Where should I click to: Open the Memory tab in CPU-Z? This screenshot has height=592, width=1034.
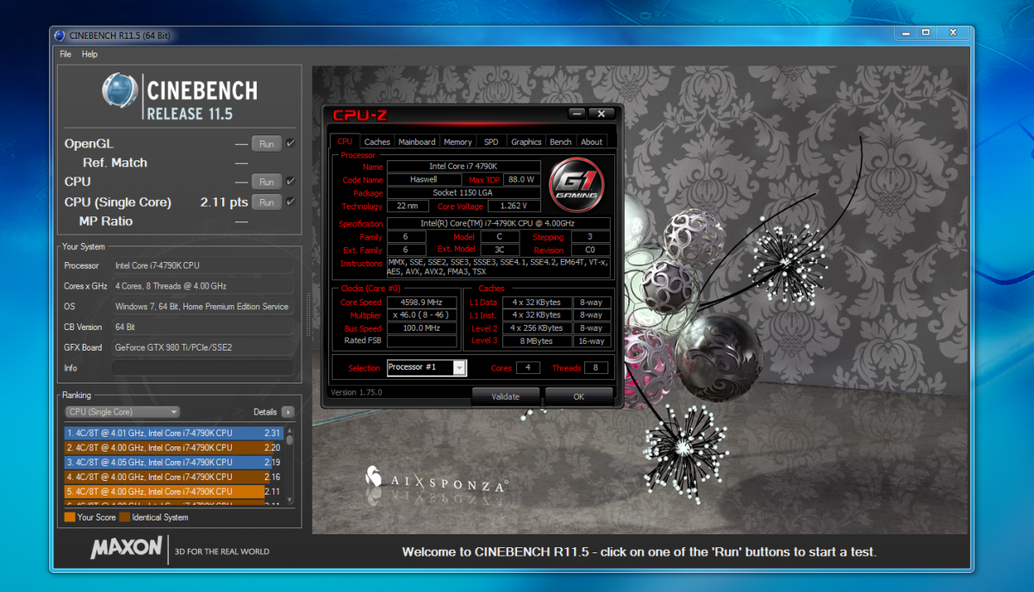[x=458, y=141]
